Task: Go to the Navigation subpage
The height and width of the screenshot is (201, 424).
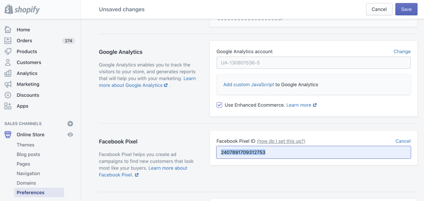Action: 28,173
